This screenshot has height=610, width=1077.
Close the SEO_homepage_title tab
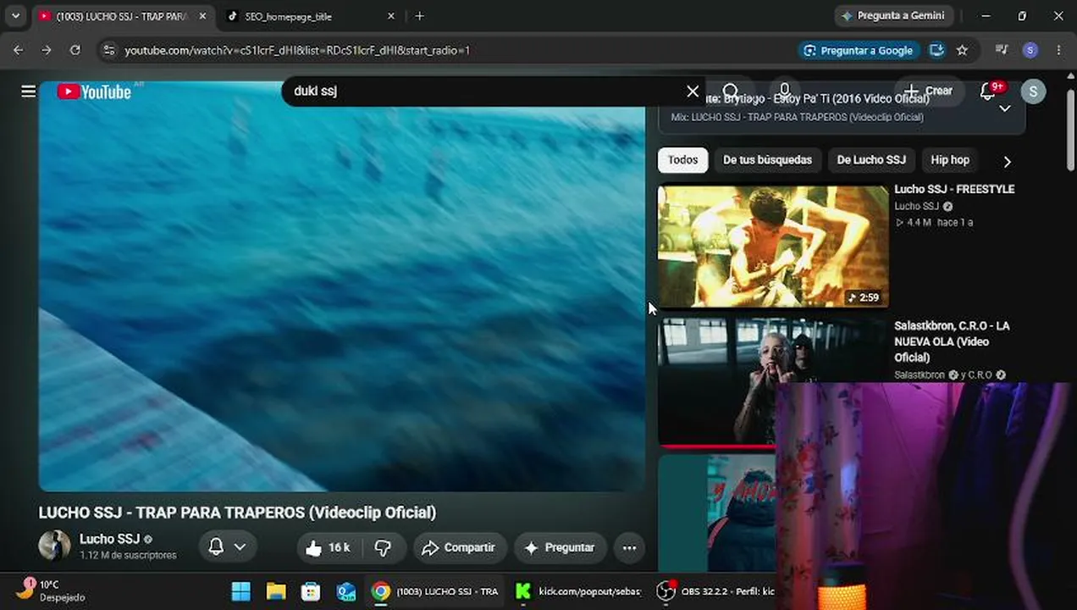pyautogui.click(x=390, y=16)
